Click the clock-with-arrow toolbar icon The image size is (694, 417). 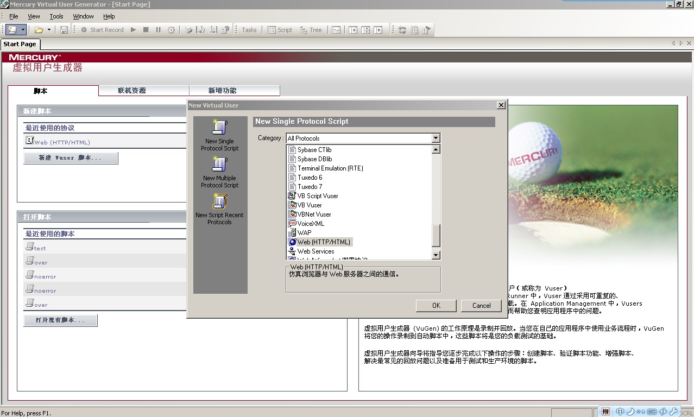[x=200, y=30]
